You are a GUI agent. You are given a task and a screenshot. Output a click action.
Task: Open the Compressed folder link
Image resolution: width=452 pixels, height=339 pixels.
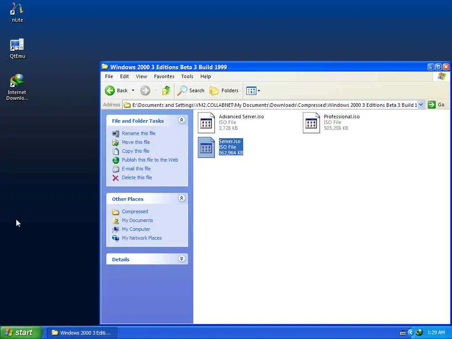135,211
